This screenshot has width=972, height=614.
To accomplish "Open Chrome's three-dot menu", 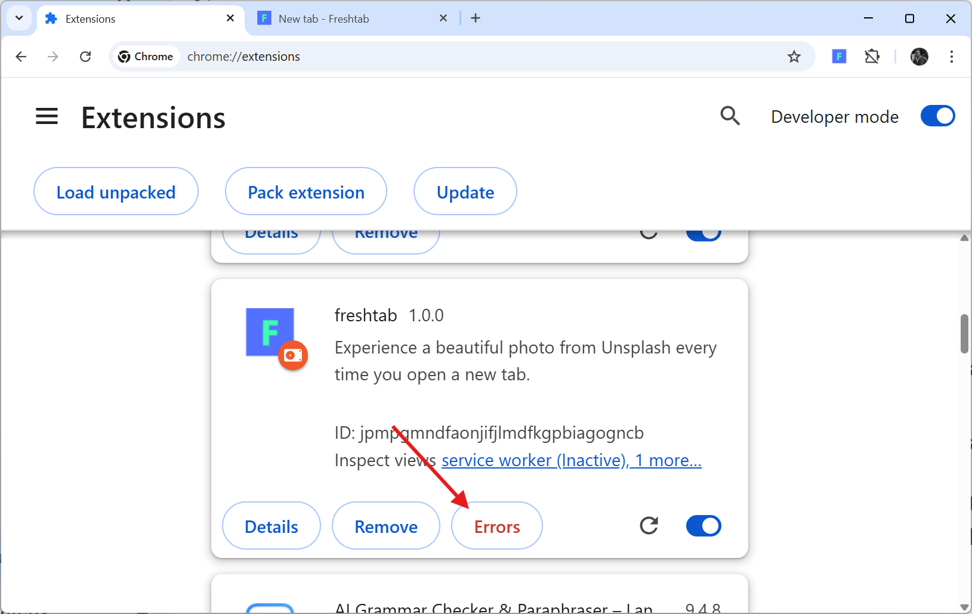I will point(952,56).
